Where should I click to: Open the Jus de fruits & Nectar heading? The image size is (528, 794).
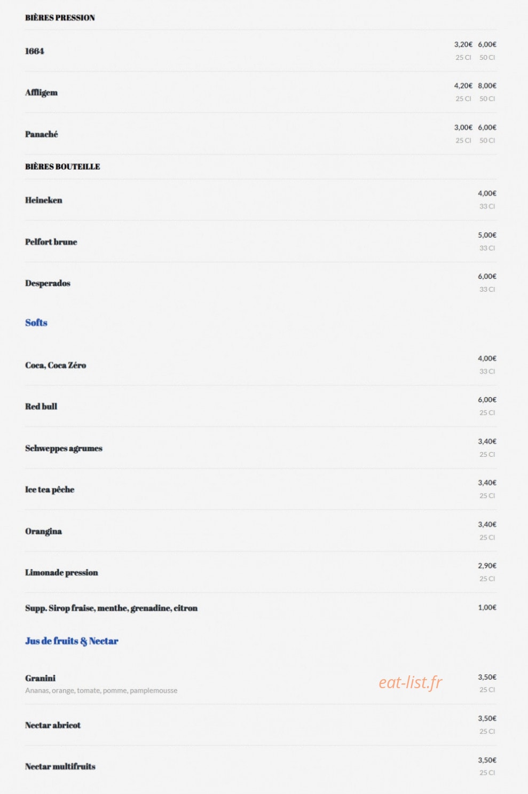[72, 641]
